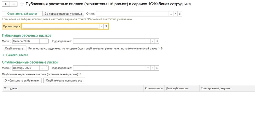Sort table by the Дата публикации column header
The width and height of the screenshot is (255, 134).
coord(182,88)
